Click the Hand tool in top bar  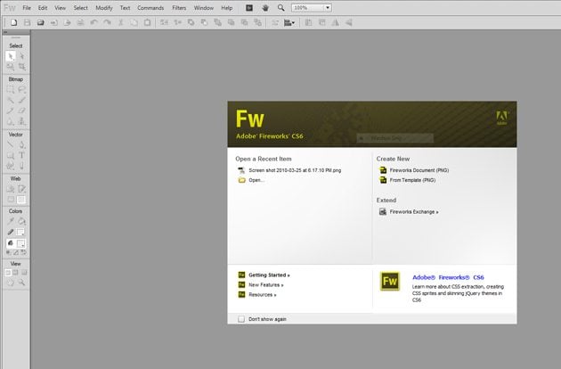pos(265,7)
